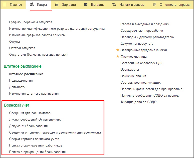This screenshot has width=194, height=158.
Task: Open Текущие дела по СЭДО
Action: 139,102
